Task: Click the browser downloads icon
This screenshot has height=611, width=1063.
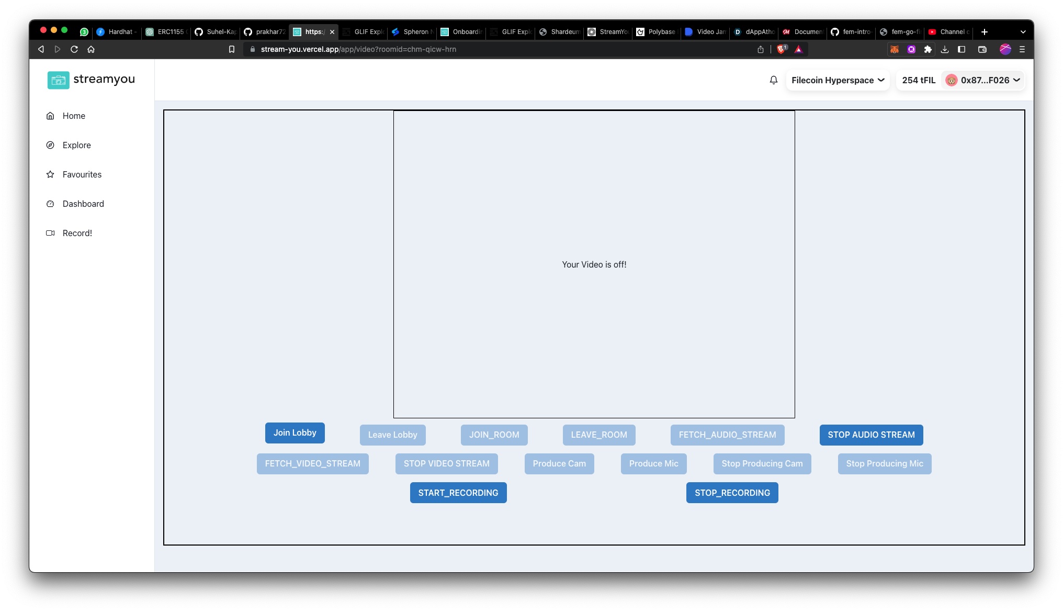Action: pyautogui.click(x=945, y=49)
